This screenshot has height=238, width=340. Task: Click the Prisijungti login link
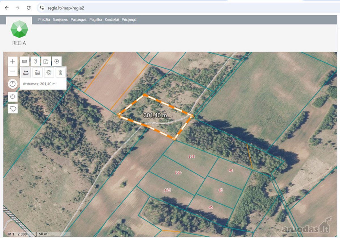point(129,20)
